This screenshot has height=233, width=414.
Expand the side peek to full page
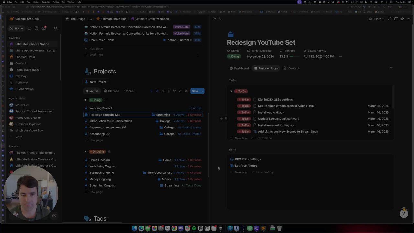220,19
